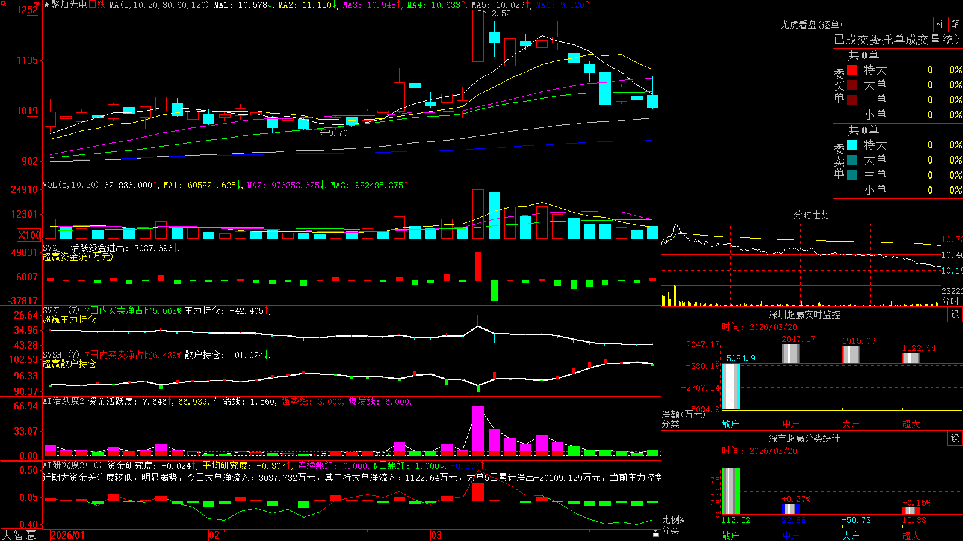The height and width of the screenshot is (541, 963).
Task: Click the 委买单 section label
Action: 839,85
